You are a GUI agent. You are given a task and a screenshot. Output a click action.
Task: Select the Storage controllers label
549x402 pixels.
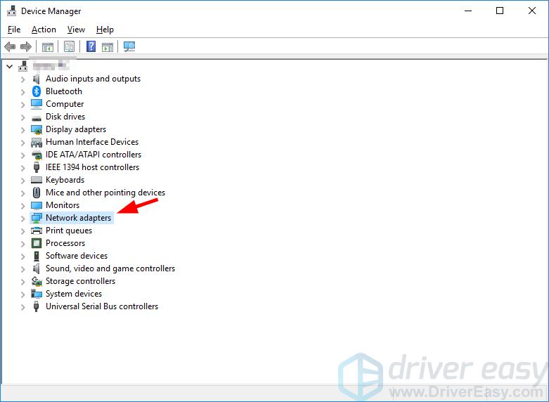81,281
